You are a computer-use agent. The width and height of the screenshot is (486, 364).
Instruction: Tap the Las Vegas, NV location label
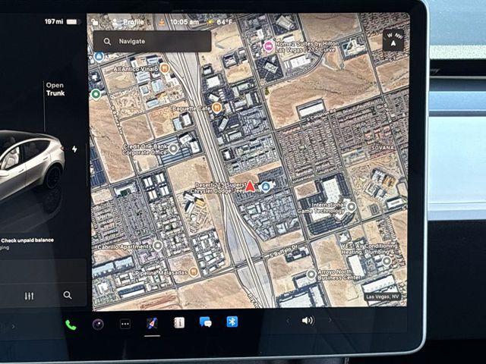382,297
